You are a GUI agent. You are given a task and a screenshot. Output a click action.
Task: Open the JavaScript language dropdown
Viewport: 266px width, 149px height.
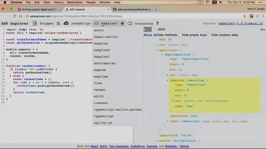coord(81,24)
